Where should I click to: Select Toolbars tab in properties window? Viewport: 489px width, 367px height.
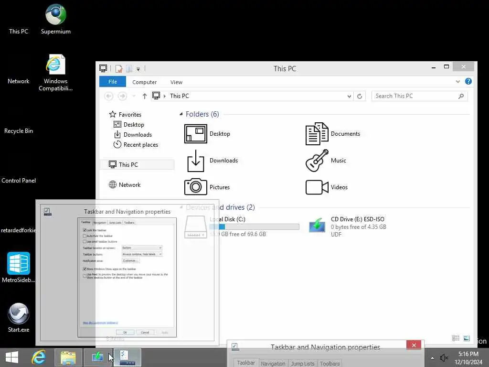pos(330,364)
